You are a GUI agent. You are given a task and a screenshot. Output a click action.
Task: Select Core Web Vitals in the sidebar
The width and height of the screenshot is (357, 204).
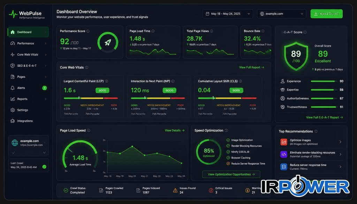[x=28, y=55]
